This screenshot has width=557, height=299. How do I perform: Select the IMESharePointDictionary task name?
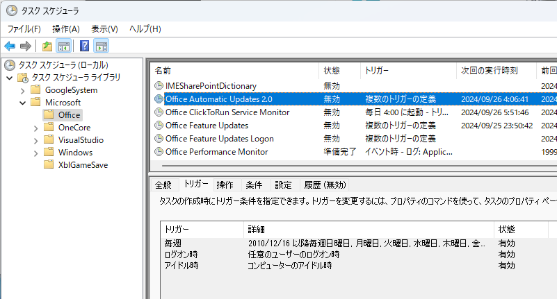coord(211,86)
